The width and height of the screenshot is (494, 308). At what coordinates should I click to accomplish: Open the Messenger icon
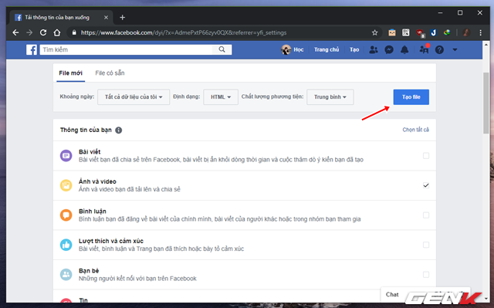389,49
